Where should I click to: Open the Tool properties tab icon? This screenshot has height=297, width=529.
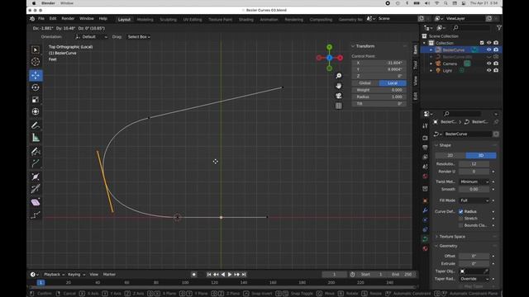[425, 125]
